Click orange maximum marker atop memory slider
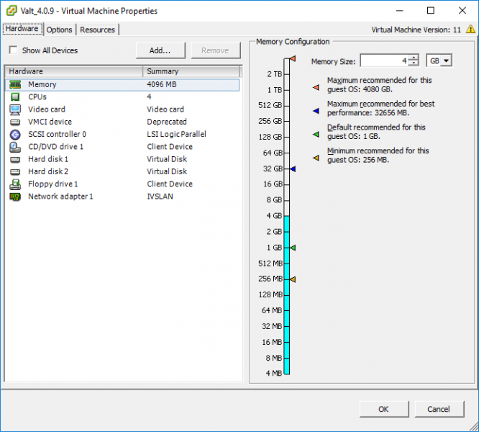 (293, 58)
